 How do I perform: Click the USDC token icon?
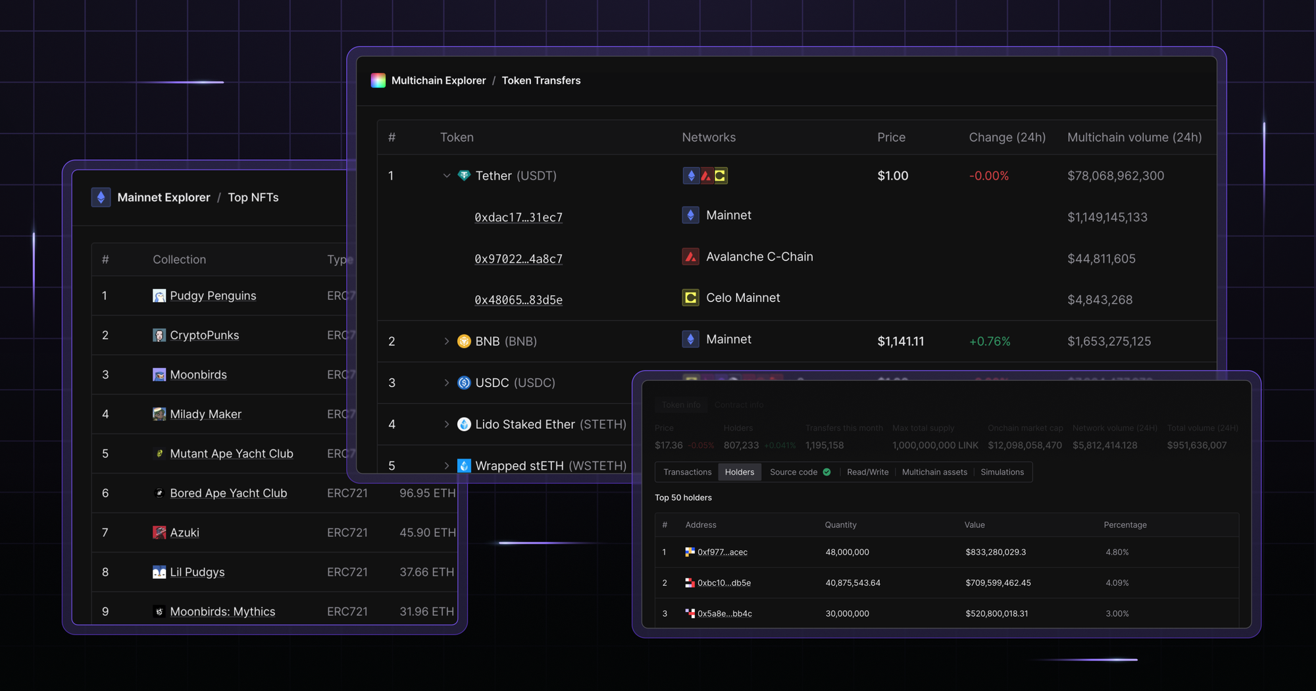464,382
